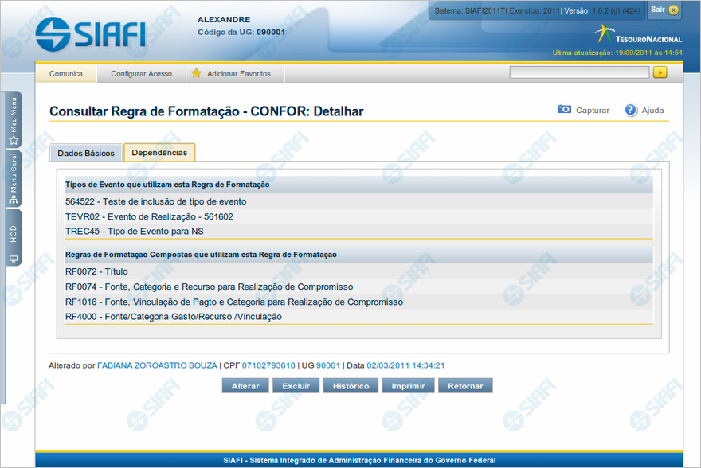Switch to the Dados Básicos tab
The image size is (701, 468).
click(x=86, y=153)
